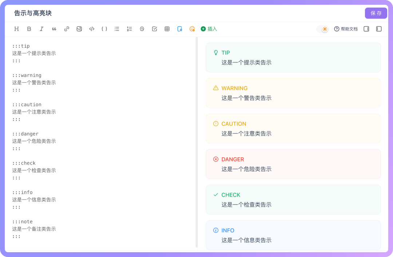Insert a blockquote
This screenshot has width=393, height=257.
pyautogui.click(x=54, y=29)
